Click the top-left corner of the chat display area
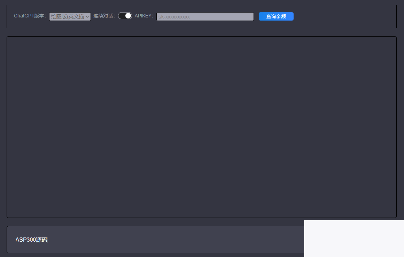 10,40
